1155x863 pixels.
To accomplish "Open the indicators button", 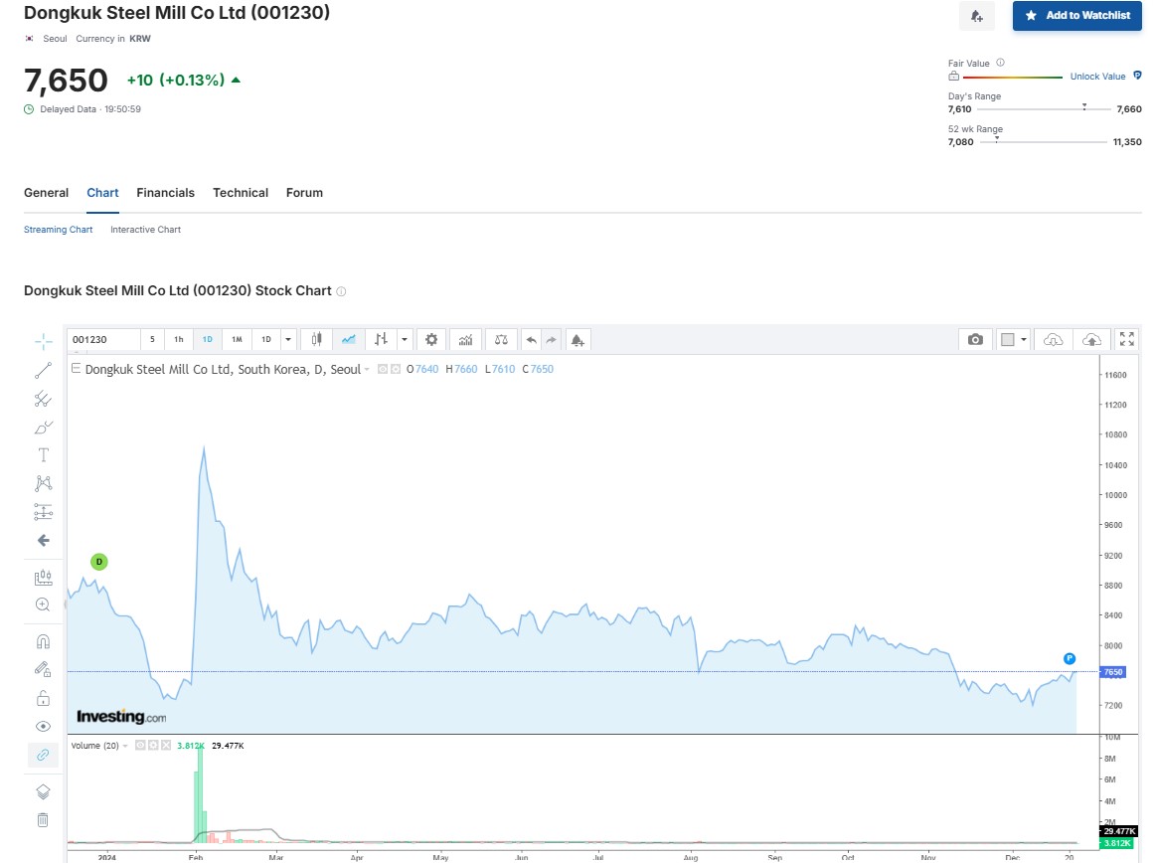I will (465, 340).
